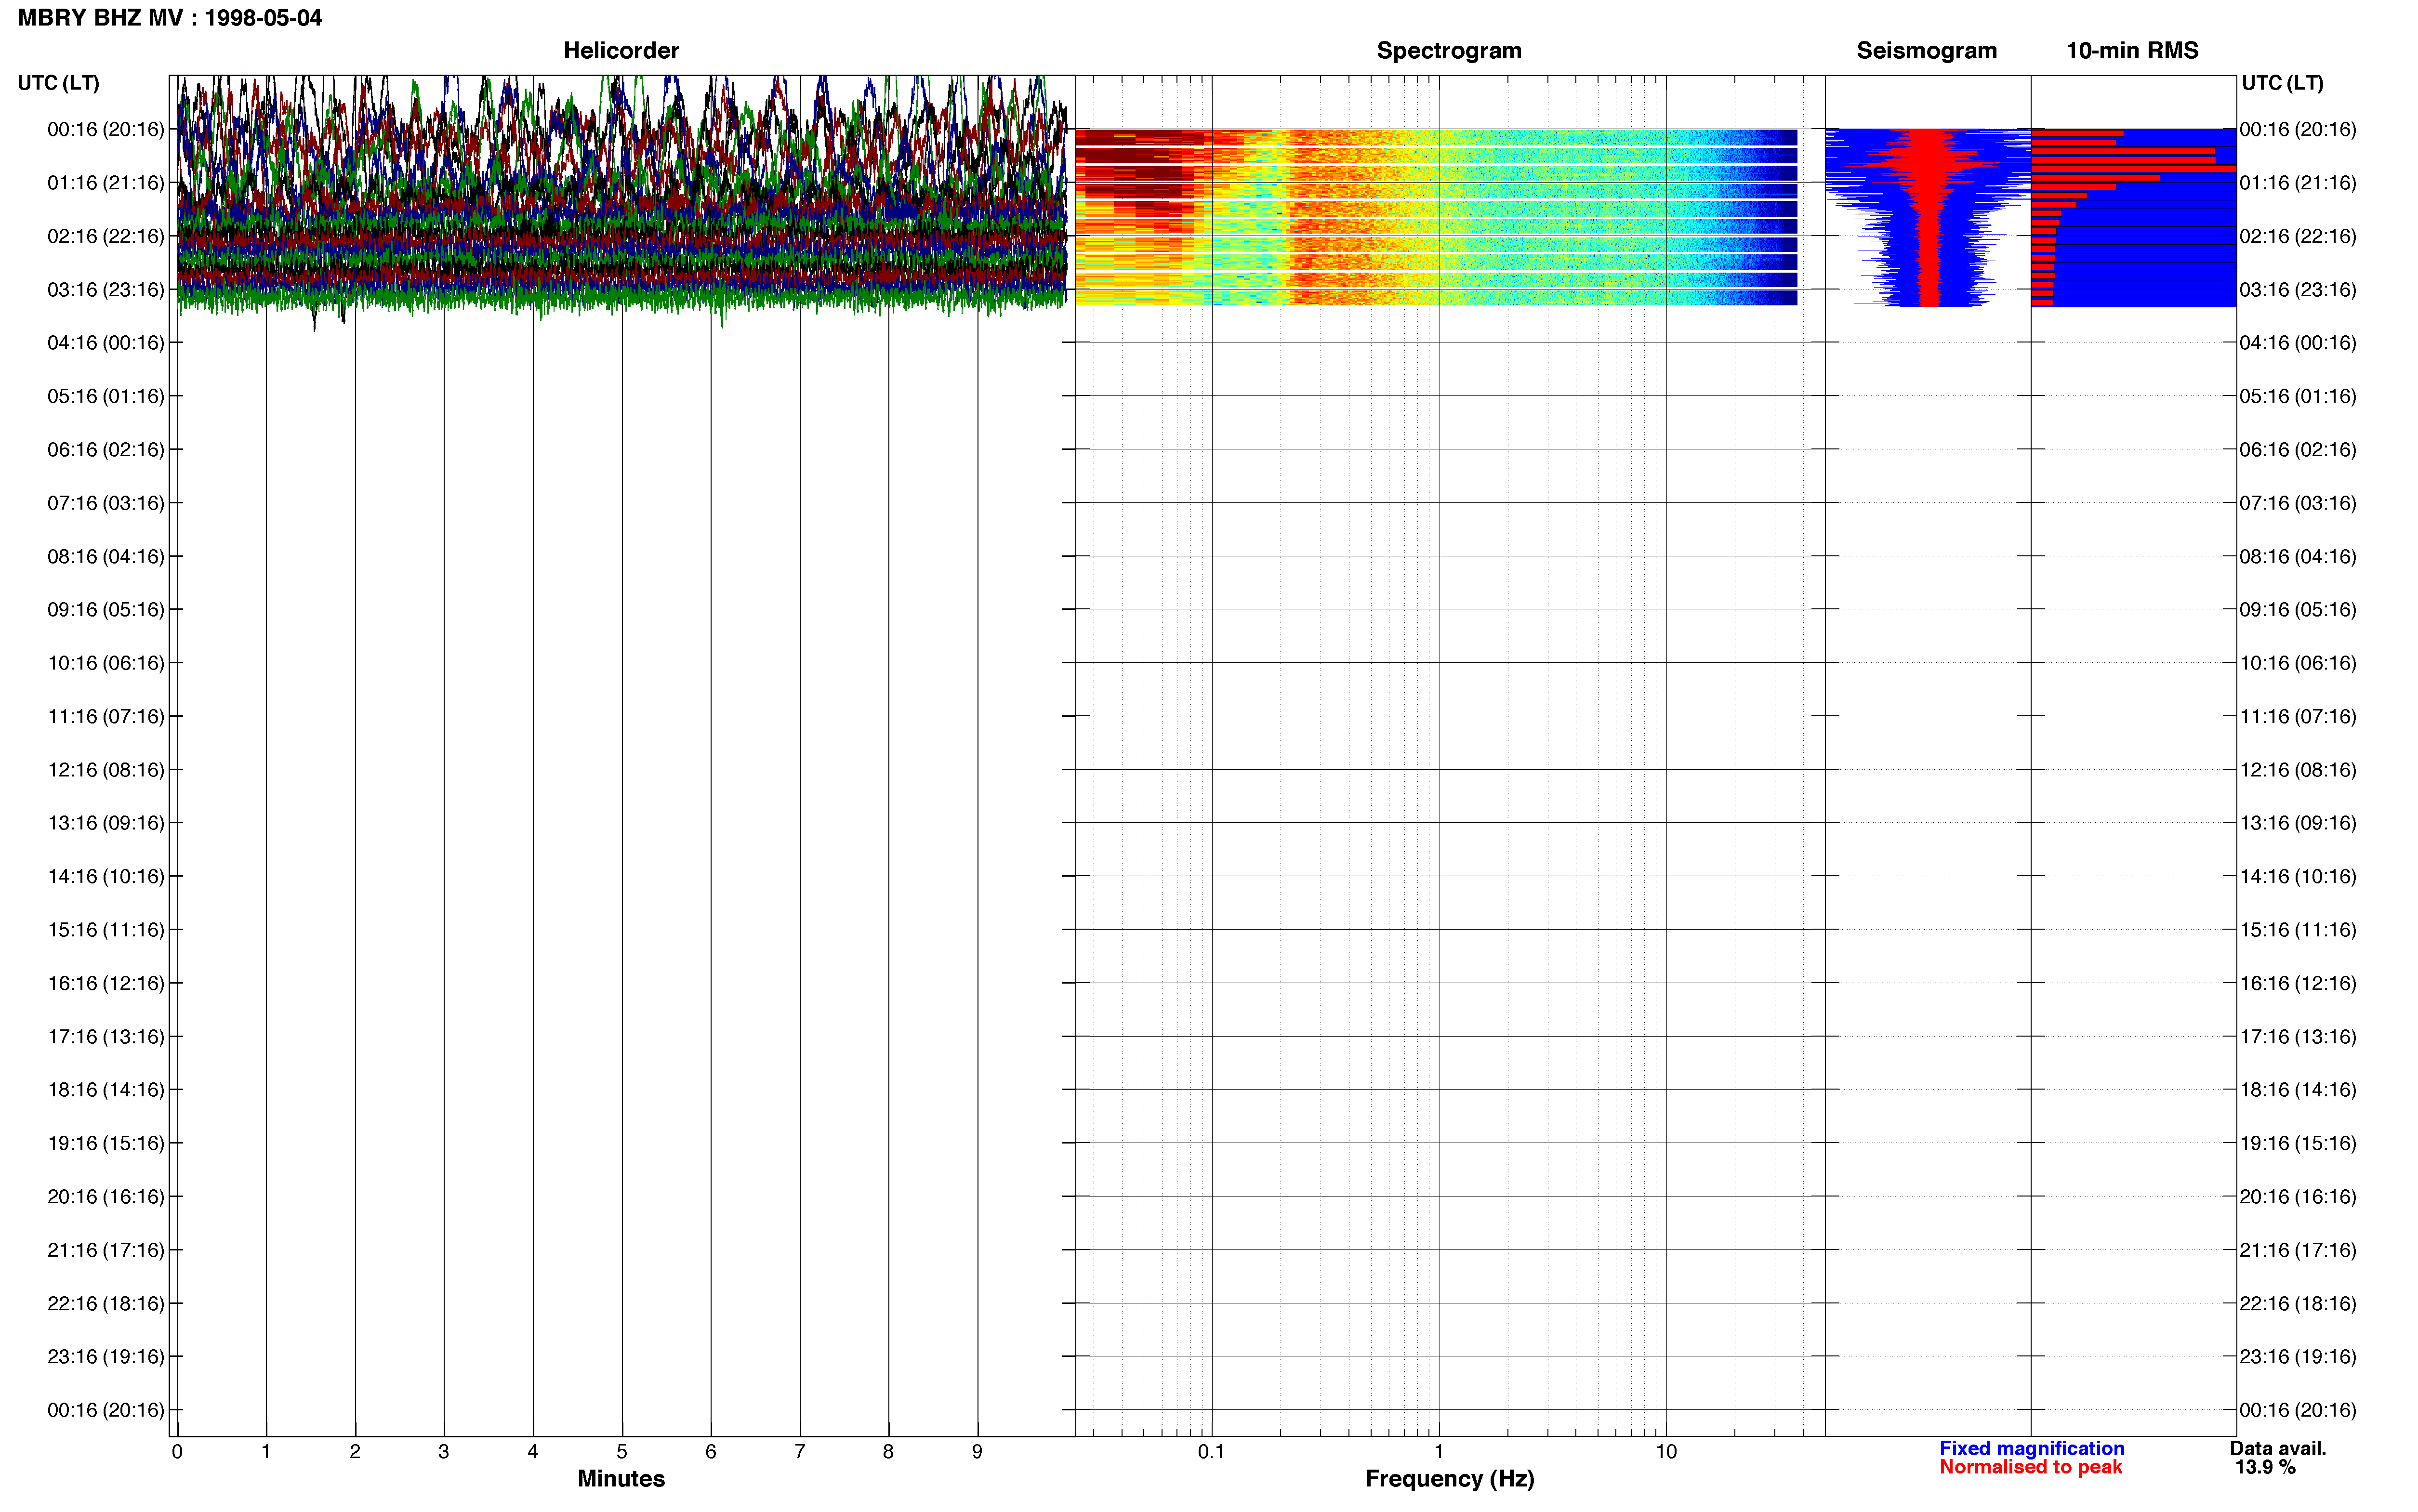Viewport: 2418px width, 1512px height.
Task: Click left time label '05:16 (01:16)'
Action: pos(106,396)
